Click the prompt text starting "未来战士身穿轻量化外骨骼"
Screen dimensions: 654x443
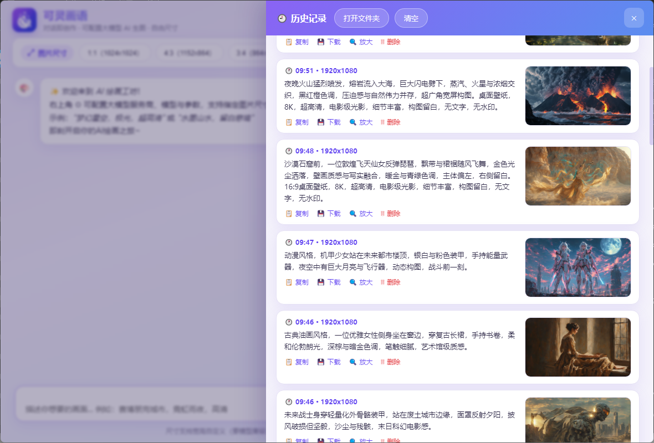400,420
